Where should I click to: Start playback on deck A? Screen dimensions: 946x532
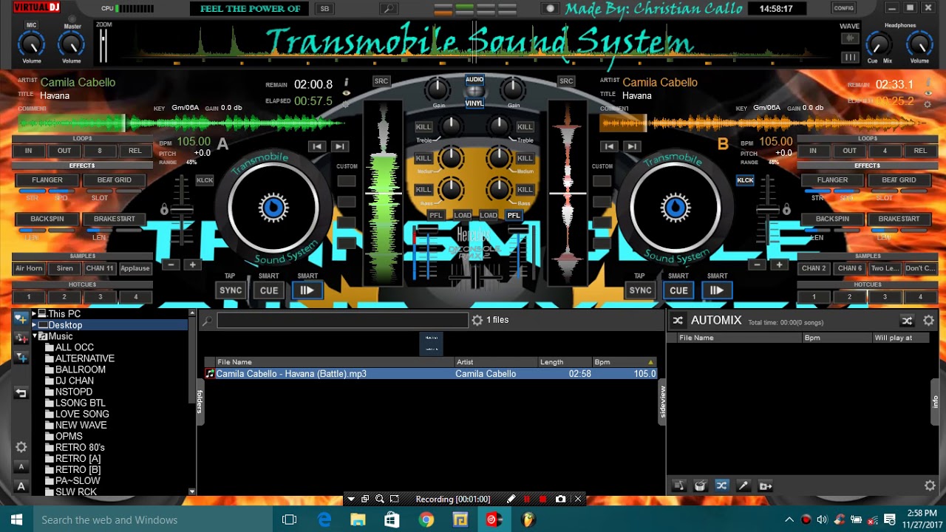pyautogui.click(x=307, y=290)
